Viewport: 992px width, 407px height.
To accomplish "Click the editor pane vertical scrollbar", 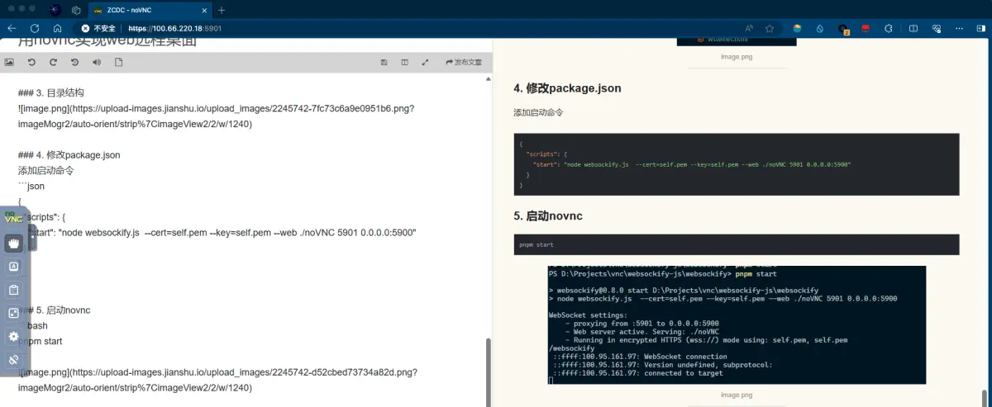I will 488,372.
